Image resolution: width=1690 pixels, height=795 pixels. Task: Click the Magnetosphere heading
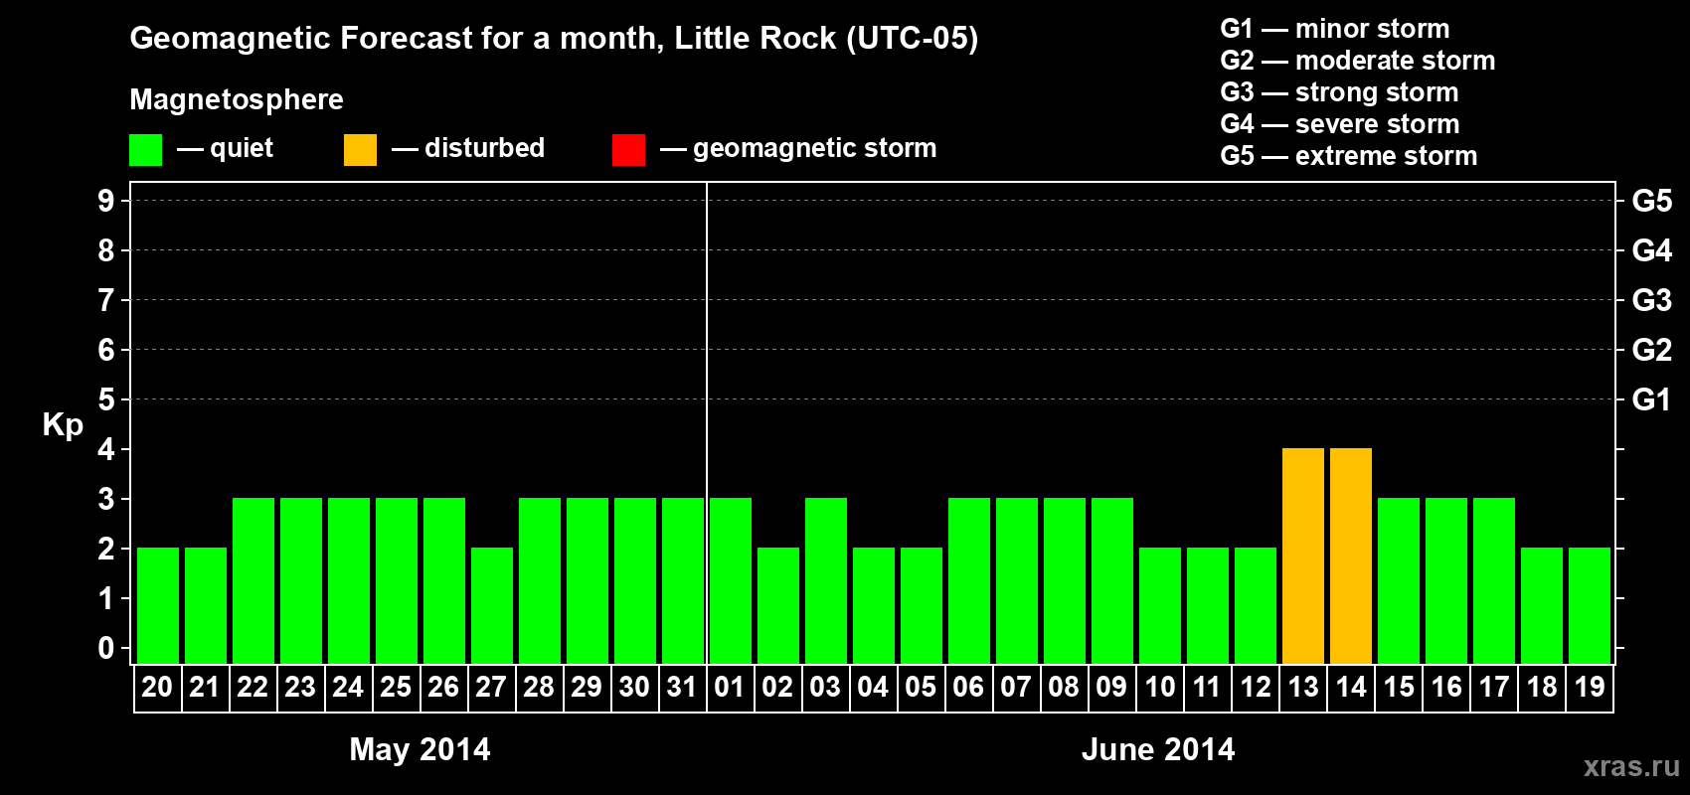(x=237, y=99)
